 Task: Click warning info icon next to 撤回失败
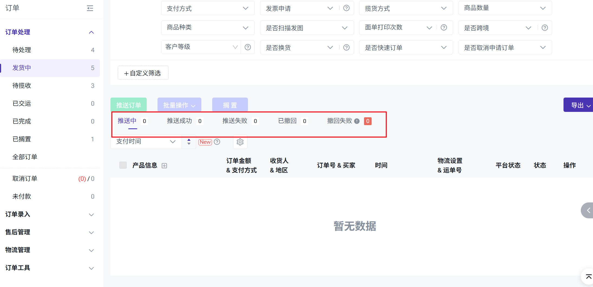[357, 121]
